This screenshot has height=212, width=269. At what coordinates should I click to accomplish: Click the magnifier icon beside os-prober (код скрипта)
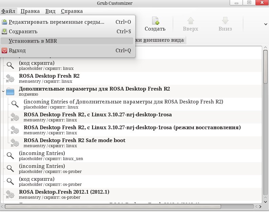click(11, 181)
